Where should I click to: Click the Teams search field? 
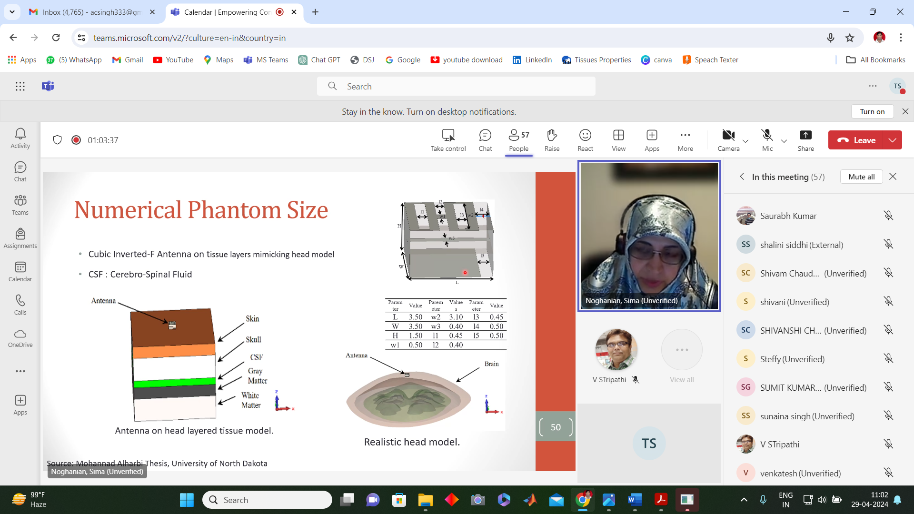(x=456, y=86)
